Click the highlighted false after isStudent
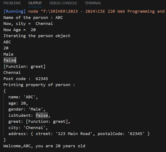The height and width of the screenshot is (152, 166). point(42,115)
